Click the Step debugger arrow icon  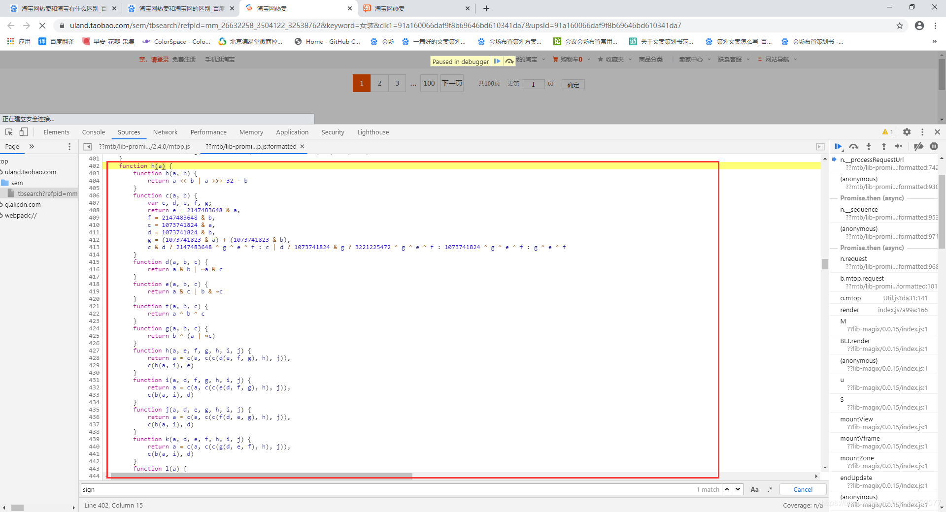[899, 146]
